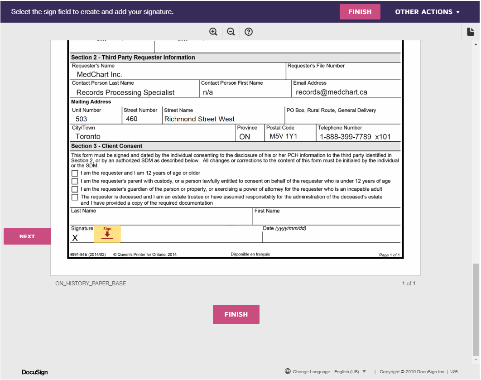The image size is (481, 380).
Task: Click the globe language icon
Action: pos(288,371)
